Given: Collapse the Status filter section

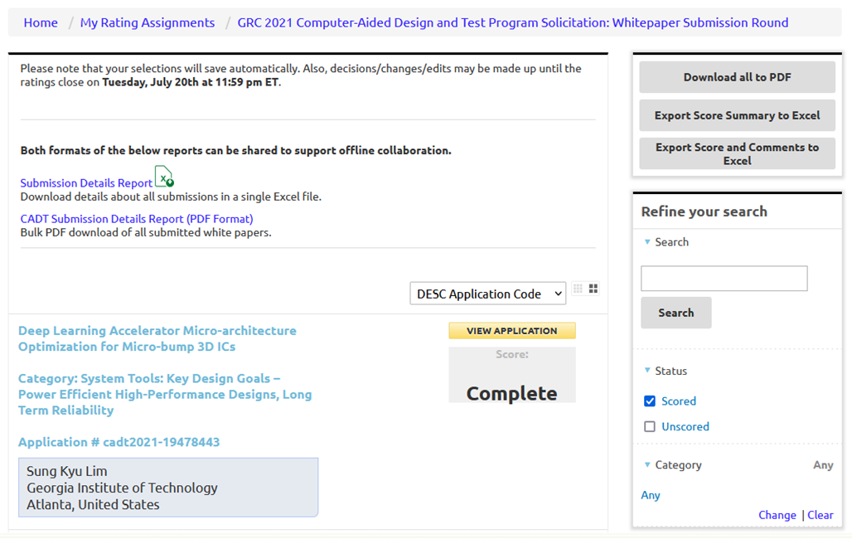Looking at the screenshot, I should [x=647, y=371].
